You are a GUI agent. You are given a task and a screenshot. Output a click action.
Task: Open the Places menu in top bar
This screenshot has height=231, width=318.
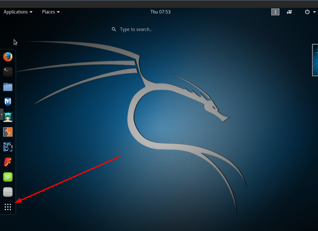tap(51, 12)
